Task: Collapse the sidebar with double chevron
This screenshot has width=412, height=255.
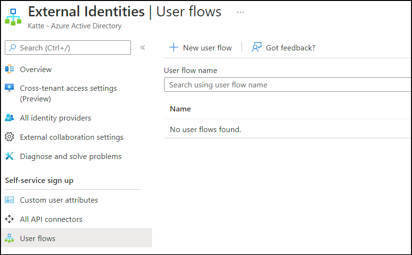Action: 142,48
